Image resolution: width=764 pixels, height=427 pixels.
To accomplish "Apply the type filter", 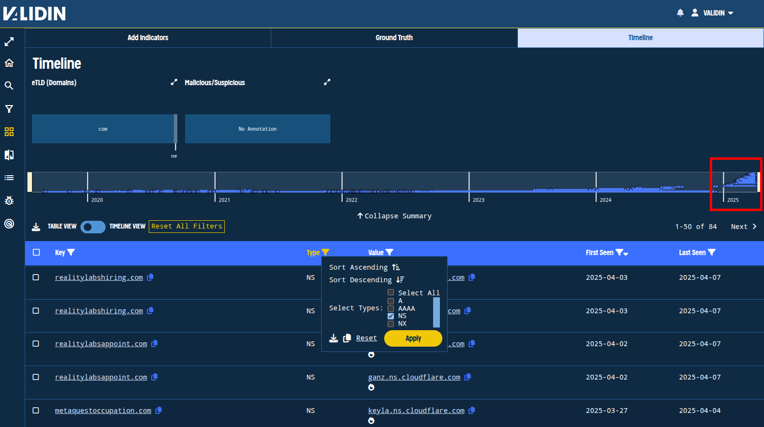I will pyautogui.click(x=413, y=338).
